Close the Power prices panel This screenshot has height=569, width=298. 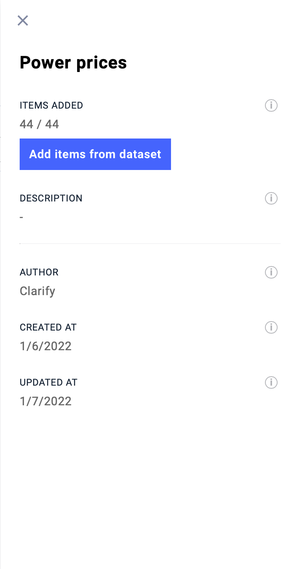(x=23, y=20)
